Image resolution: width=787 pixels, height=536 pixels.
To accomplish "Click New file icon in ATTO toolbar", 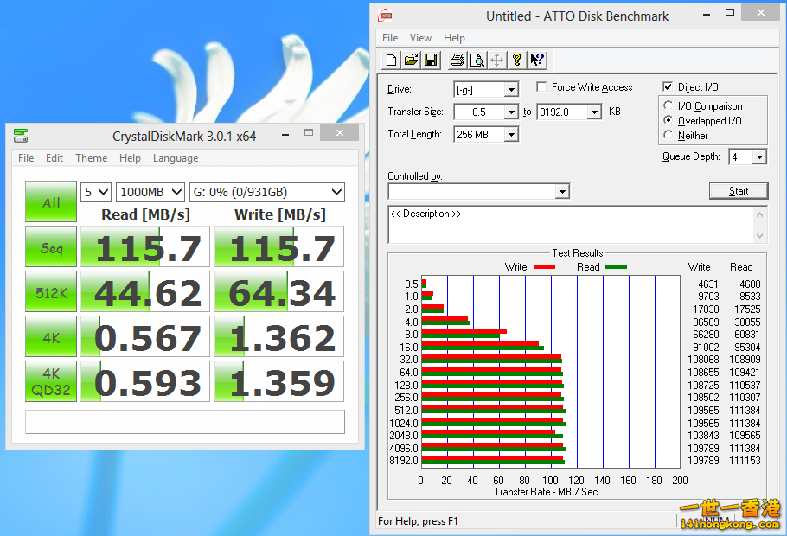I will click(x=391, y=61).
